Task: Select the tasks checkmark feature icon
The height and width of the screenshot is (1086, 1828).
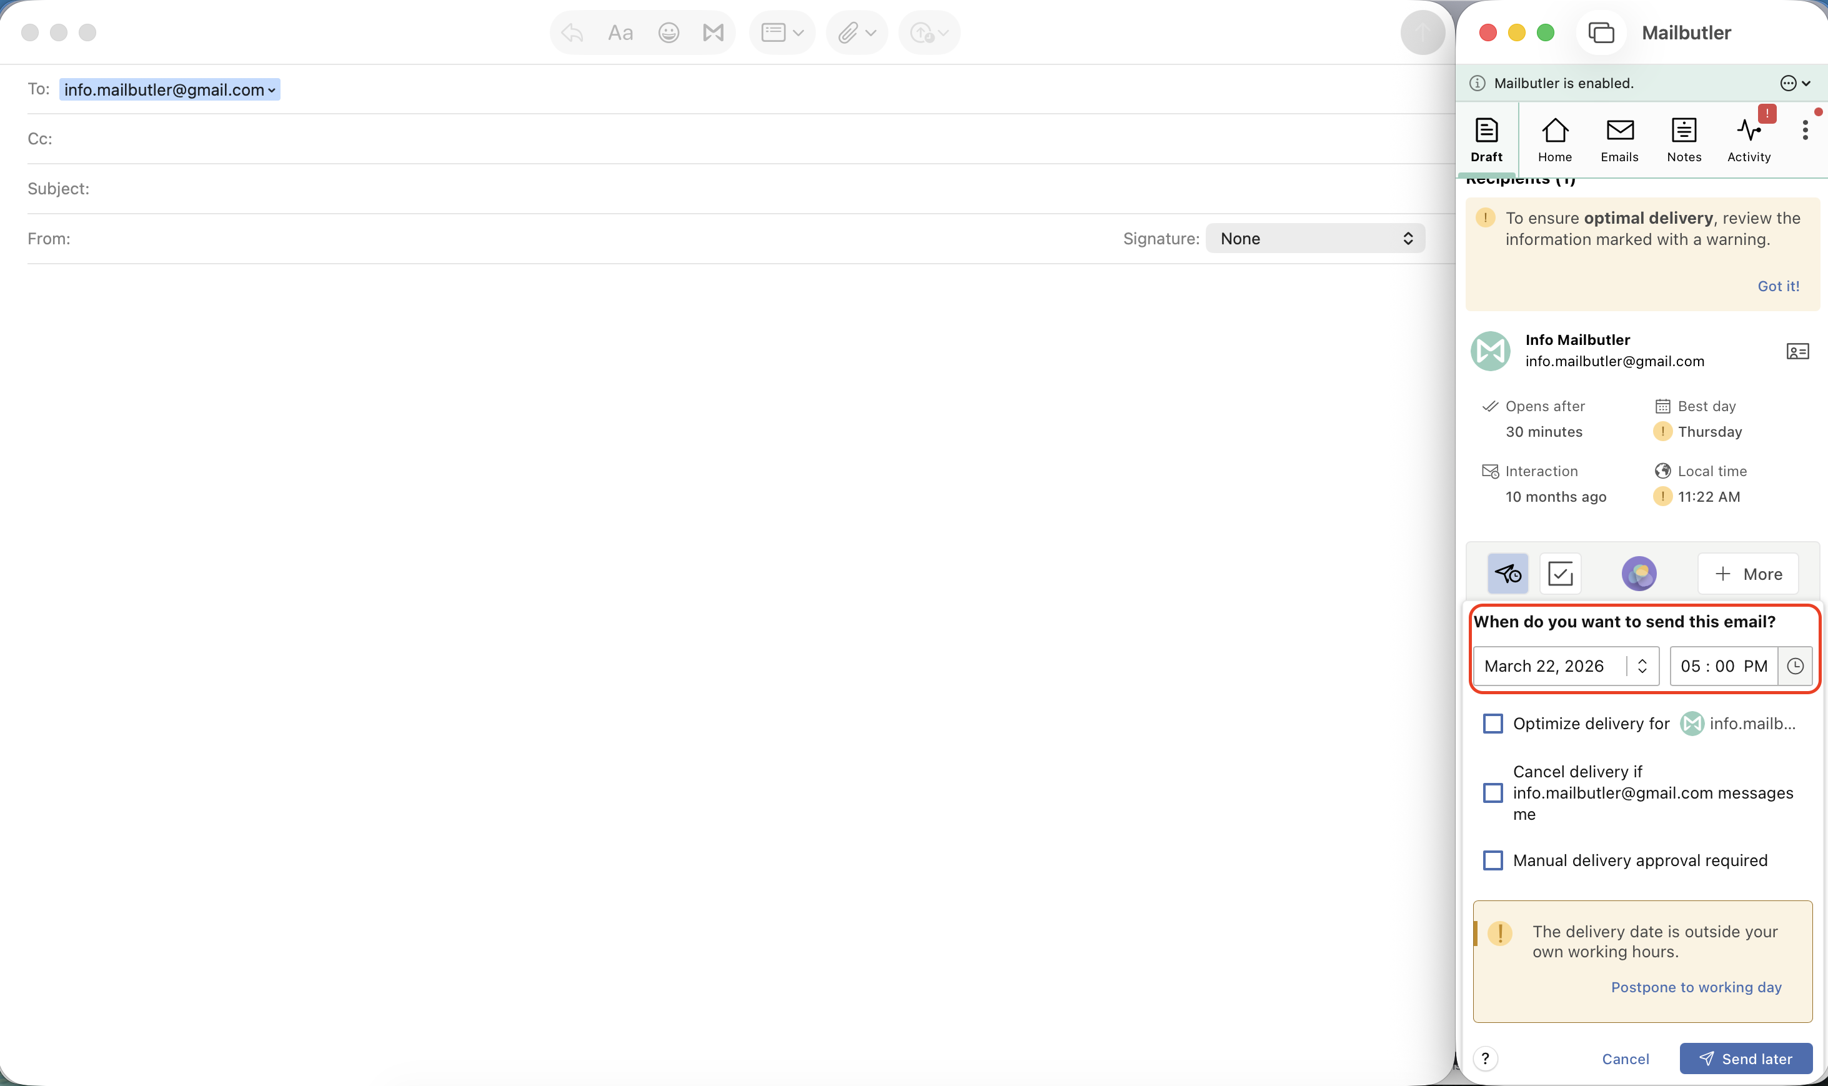Action: (x=1560, y=573)
